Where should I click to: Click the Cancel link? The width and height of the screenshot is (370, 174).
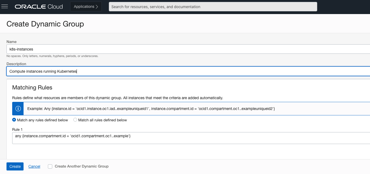pos(34,166)
